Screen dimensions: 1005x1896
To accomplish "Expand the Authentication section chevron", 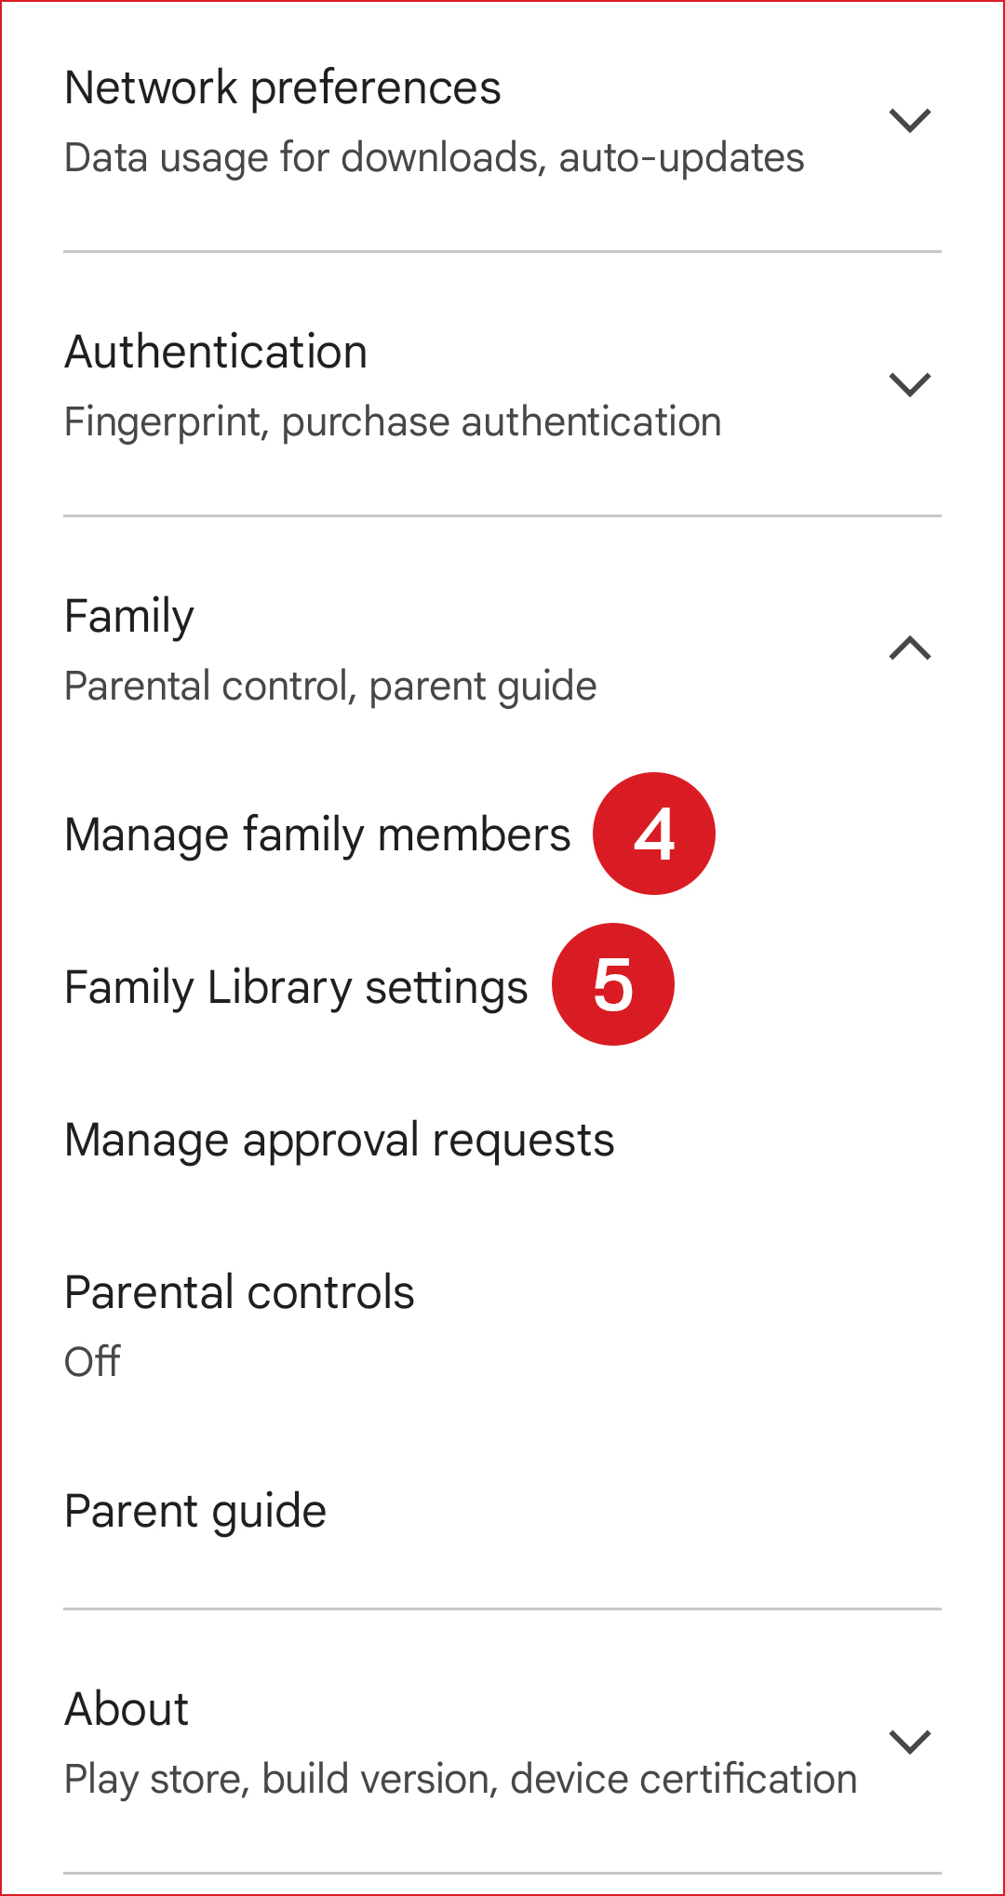I will coord(909,384).
